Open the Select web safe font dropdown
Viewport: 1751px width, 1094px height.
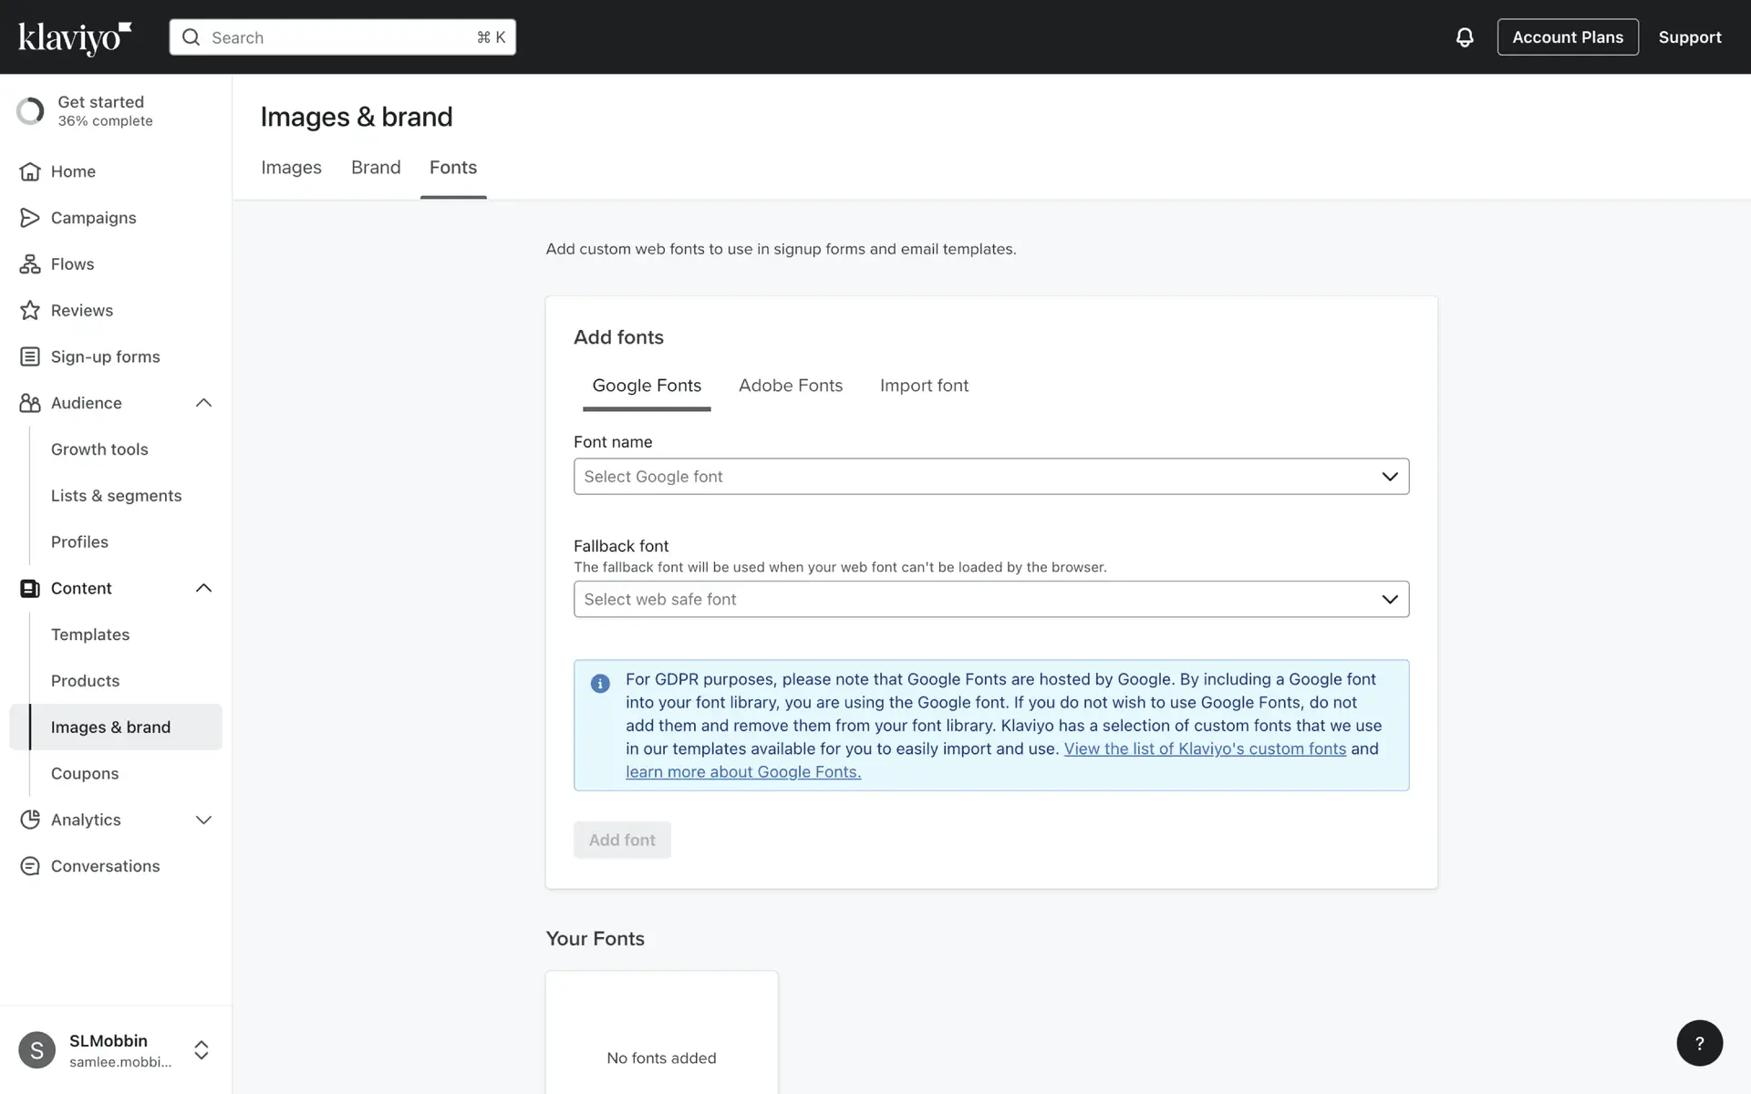[x=990, y=599]
